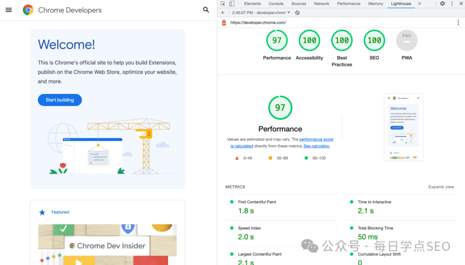
Task: Switch to the Console tab
Action: [276, 3]
